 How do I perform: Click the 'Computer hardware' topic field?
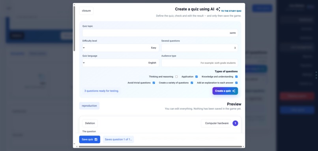coord(216,123)
